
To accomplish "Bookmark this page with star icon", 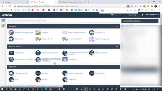I will click(x=136, y=6).
